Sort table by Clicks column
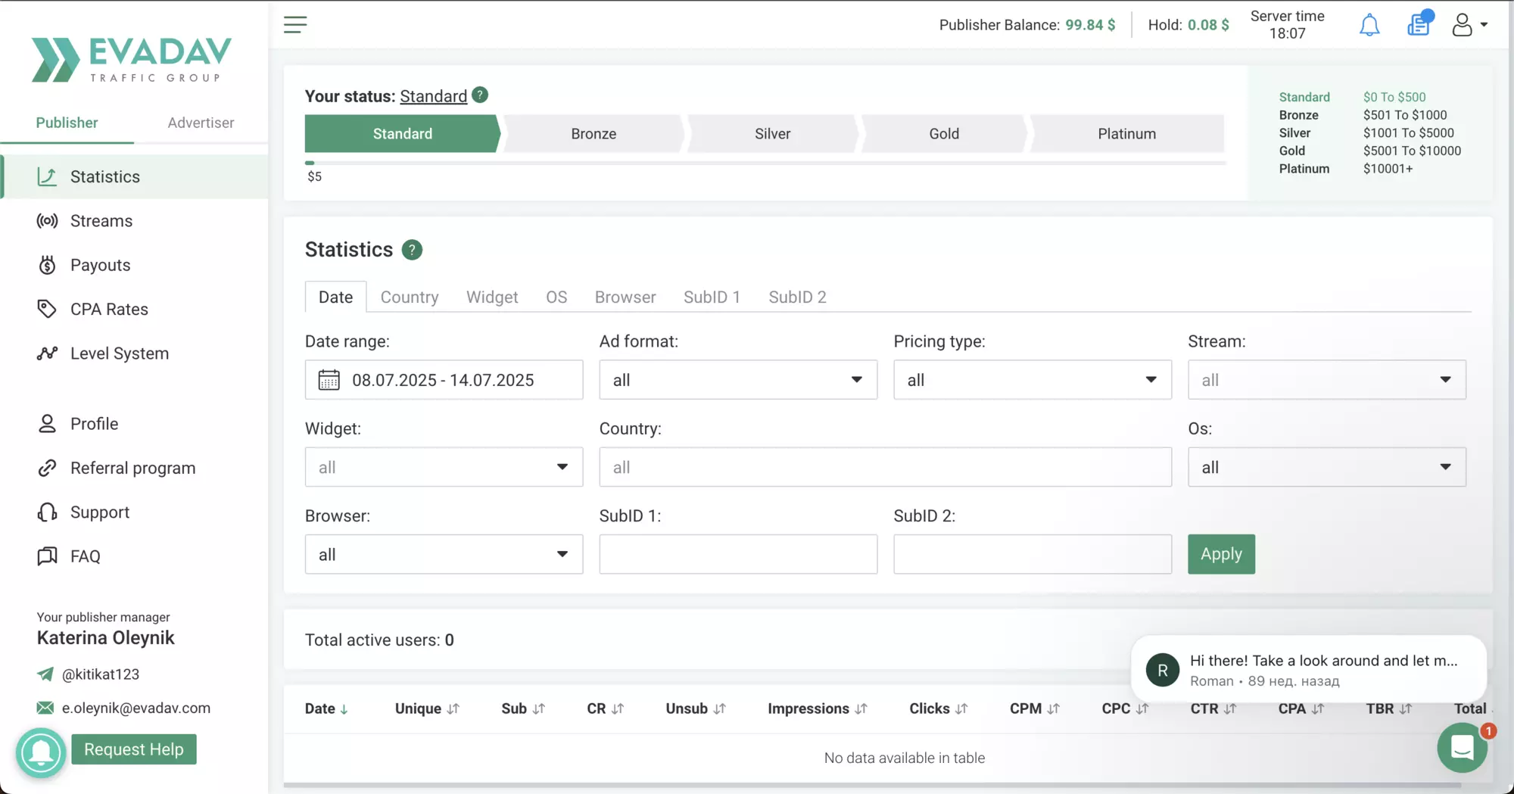 click(x=938, y=708)
